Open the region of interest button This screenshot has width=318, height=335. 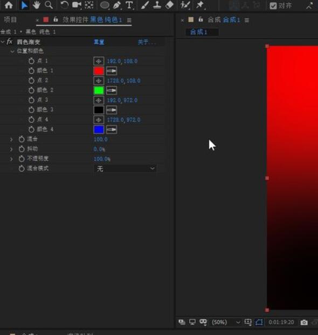(248, 322)
